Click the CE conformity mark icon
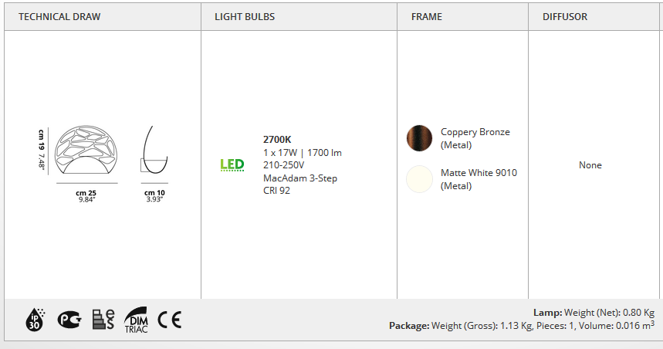Screen dimensions: 663x349 point(170,320)
